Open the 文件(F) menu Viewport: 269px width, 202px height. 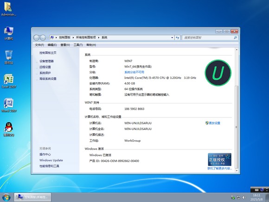click(x=39, y=45)
